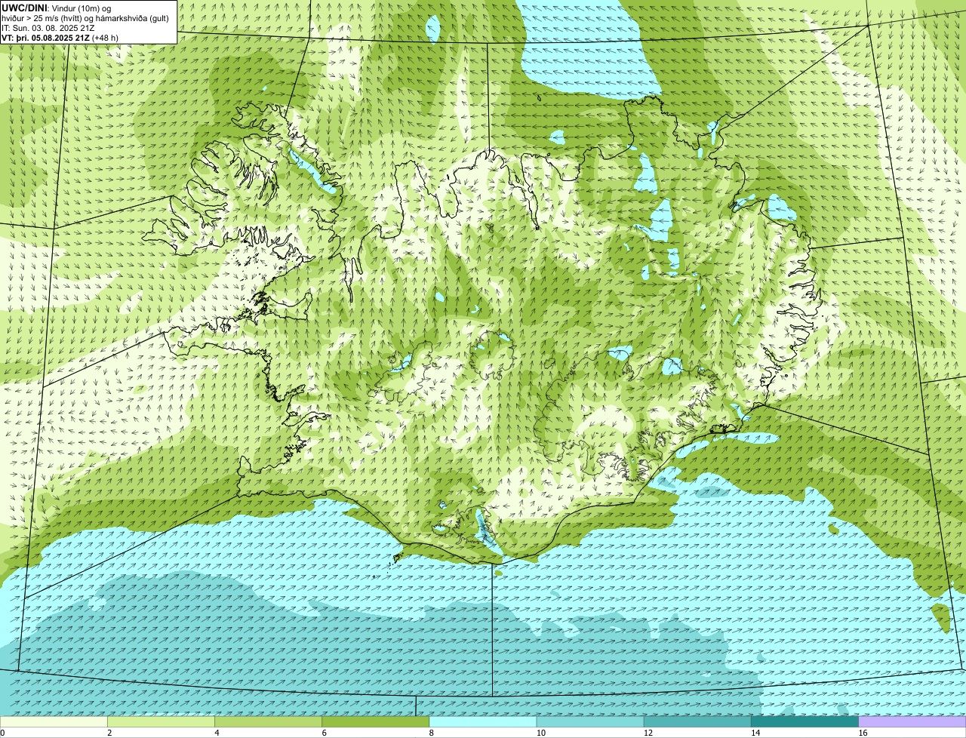966x738 pixels.
Task: Click the "2" scale label
Action: (109, 733)
